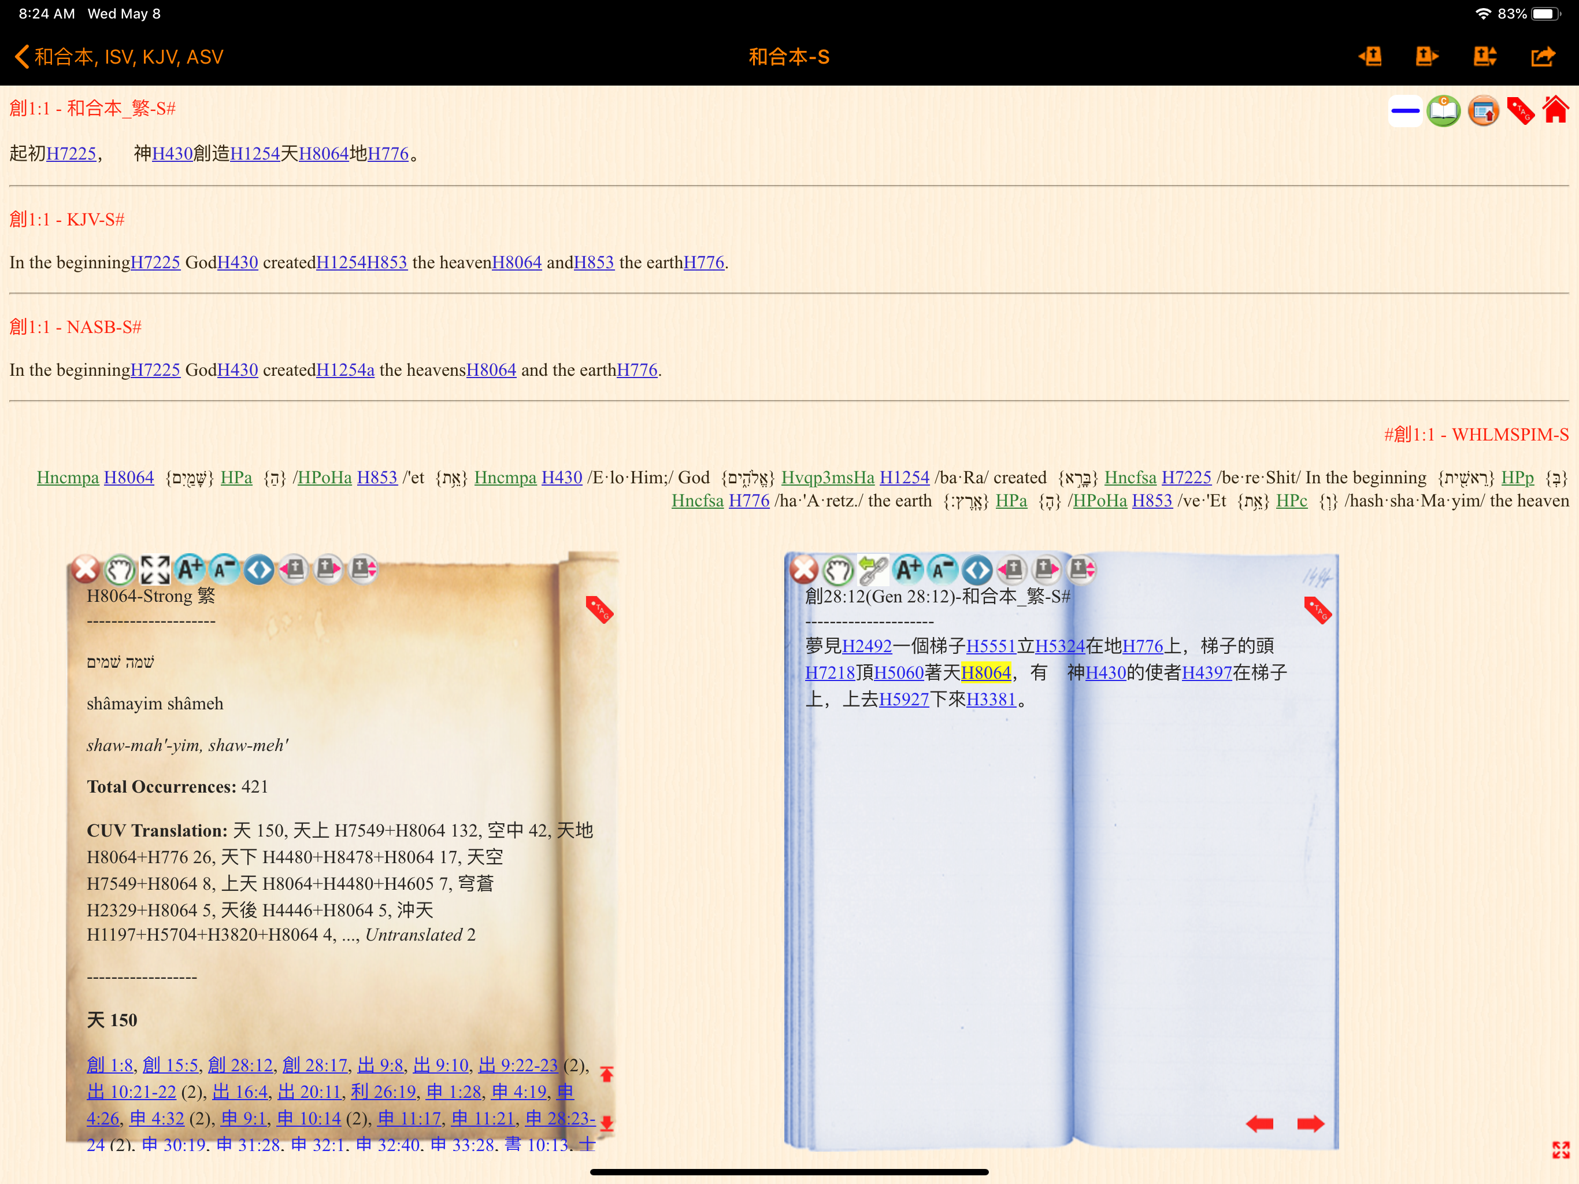Viewport: 1579px width, 1184px height.
Task: Go to next verse with red right arrow
Action: [x=1310, y=1124]
